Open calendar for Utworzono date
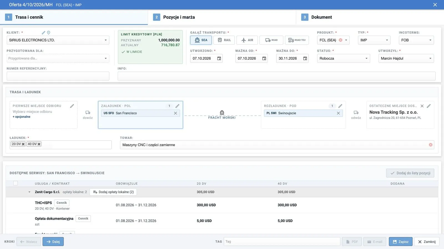444x249 pixels. [x=219, y=58]
